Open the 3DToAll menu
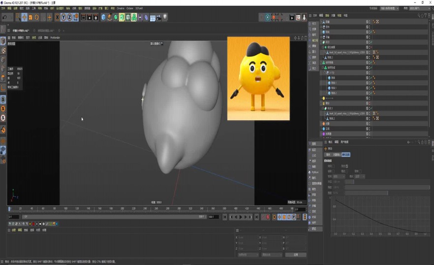Viewport: 434px width, 265px height. [139, 8]
